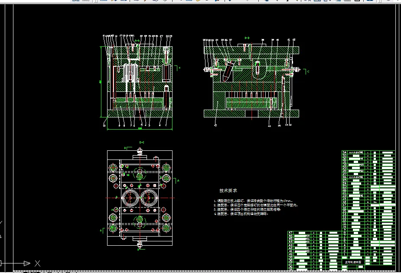Click the bottom-right guide pin in plan view
Image resolution: width=401 pixels, height=273 pixels.
166,228
